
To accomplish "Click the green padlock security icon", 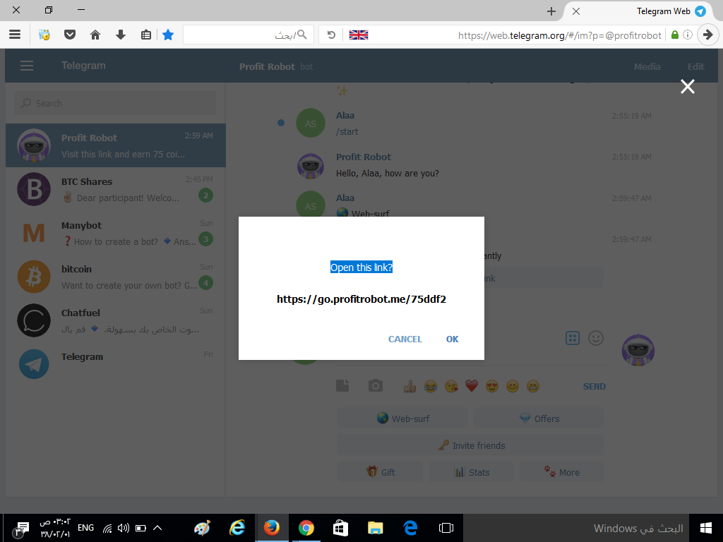I will tap(674, 35).
